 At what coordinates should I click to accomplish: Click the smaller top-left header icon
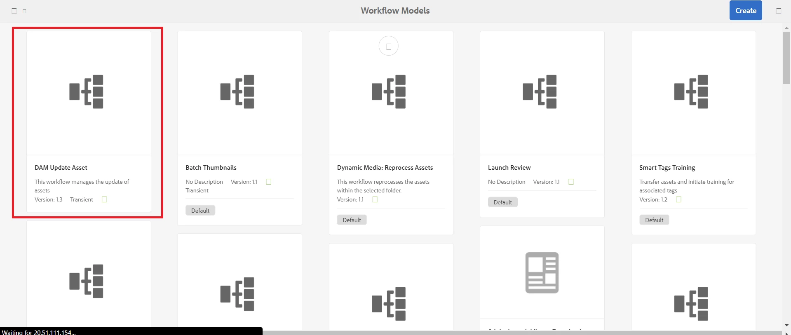click(x=25, y=11)
